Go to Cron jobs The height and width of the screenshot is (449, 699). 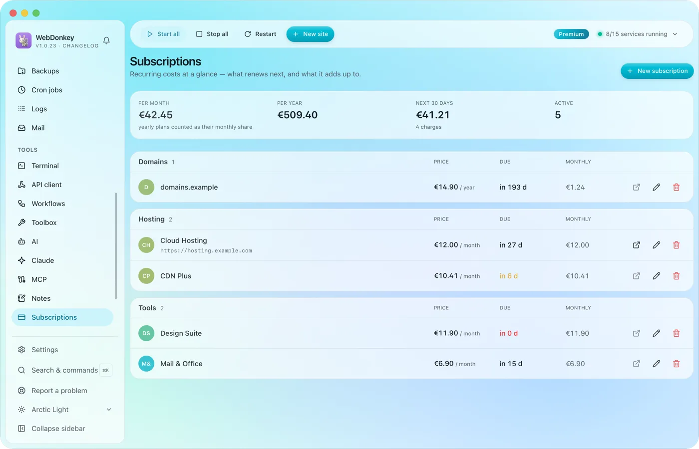(62, 90)
